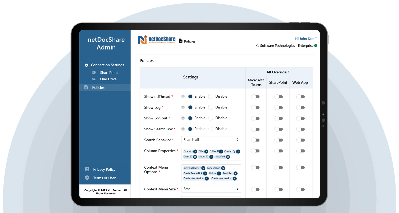Click inside the Column Properties tag field

coord(211,154)
